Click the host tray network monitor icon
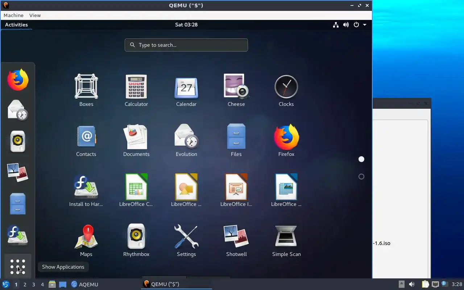The width and height of the screenshot is (464, 290). [x=435, y=284]
